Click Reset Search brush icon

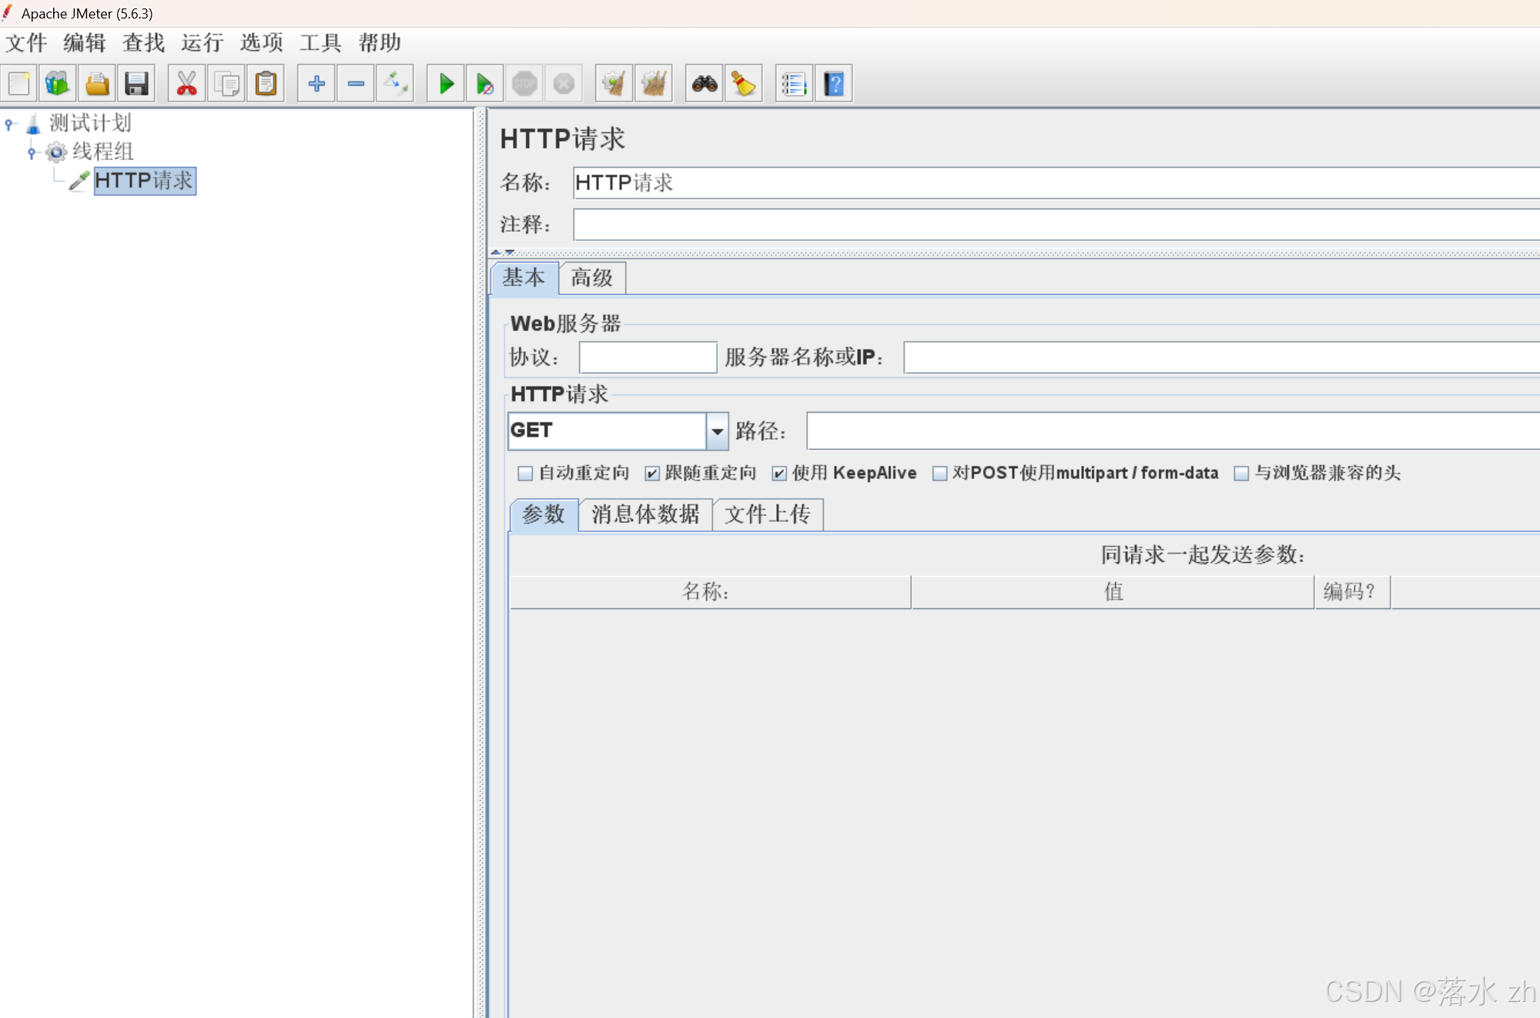[x=744, y=83]
